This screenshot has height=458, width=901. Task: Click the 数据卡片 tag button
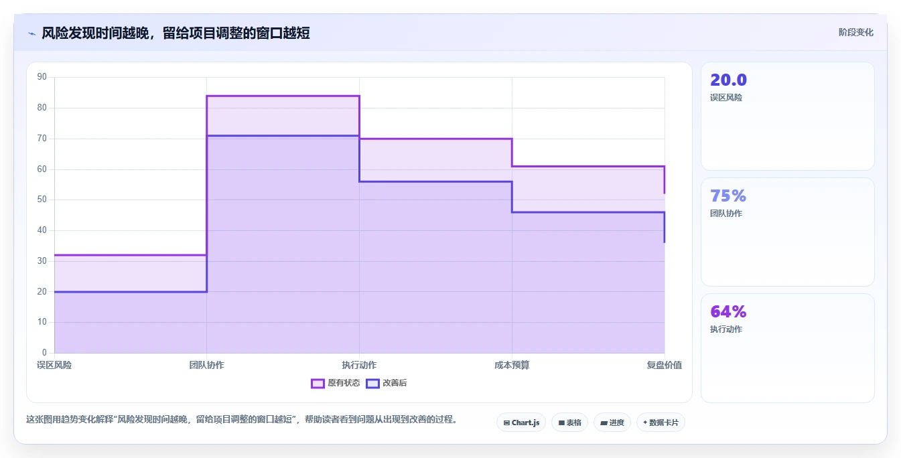pyautogui.click(x=661, y=423)
